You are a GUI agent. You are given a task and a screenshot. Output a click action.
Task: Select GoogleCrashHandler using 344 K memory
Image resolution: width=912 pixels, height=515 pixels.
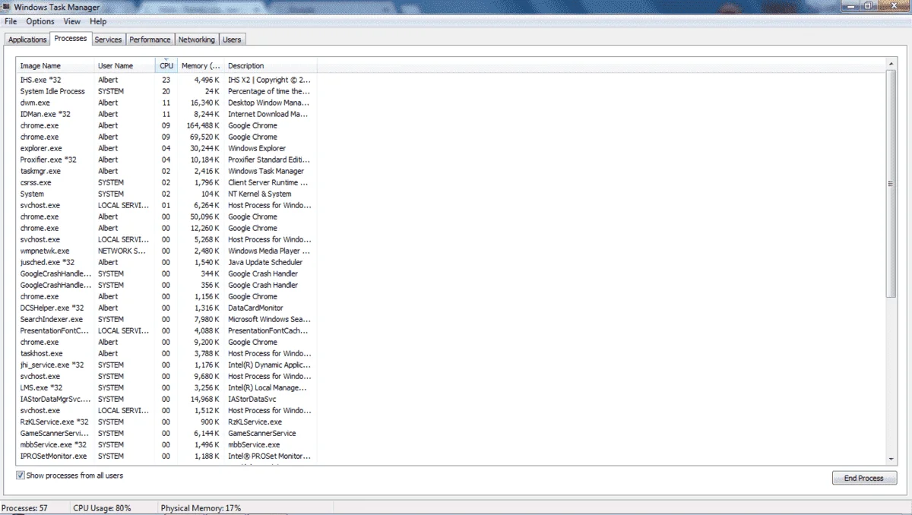(166, 273)
